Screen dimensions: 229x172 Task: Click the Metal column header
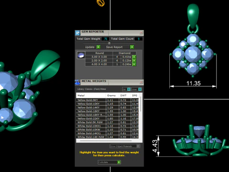coord(91,96)
